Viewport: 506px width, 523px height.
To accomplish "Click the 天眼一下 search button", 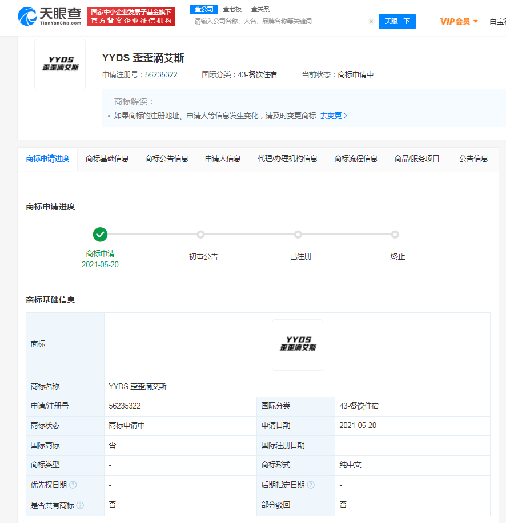I will 397,21.
